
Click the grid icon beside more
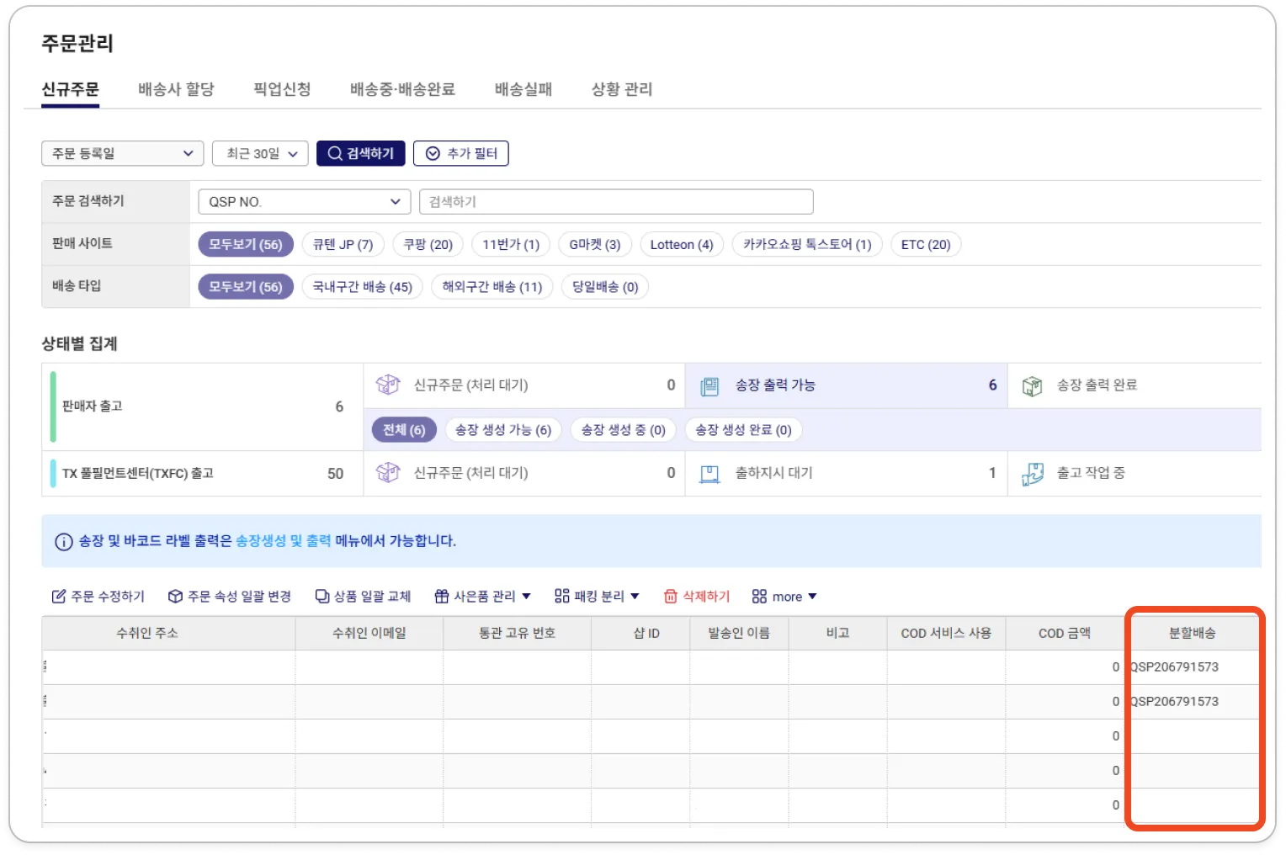[x=759, y=597]
